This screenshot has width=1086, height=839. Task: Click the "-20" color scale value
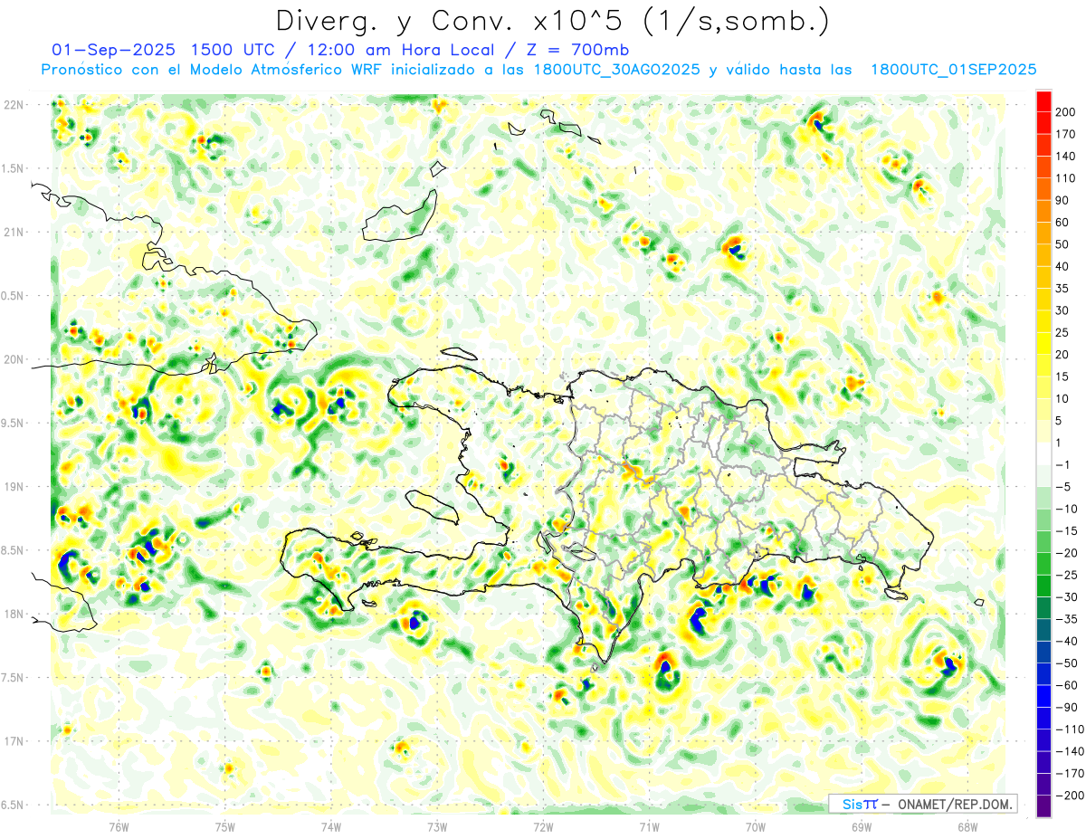(x=1067, y=553)
